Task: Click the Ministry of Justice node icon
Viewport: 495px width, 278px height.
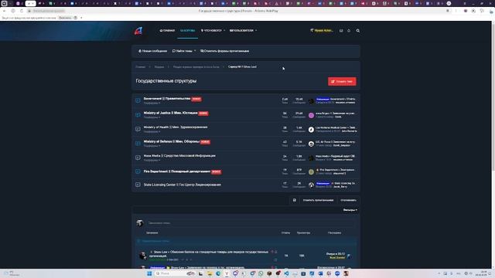Action: click(x=138, y=115)
